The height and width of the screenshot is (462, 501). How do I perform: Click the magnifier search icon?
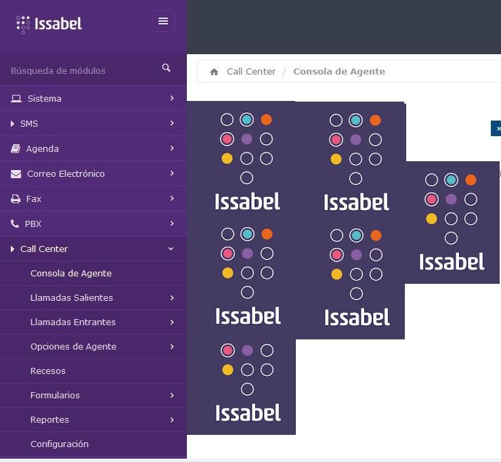pyautogui.click(x=167, y=68)
